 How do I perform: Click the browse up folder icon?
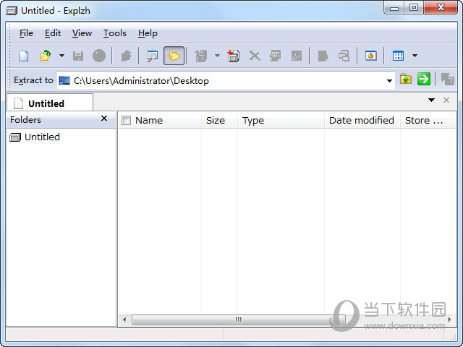[x=406, y=79]
